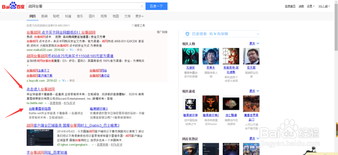The image size is (338, 155).
Task: Switch to the 贴吧 tab
Action: pos(56,16)
